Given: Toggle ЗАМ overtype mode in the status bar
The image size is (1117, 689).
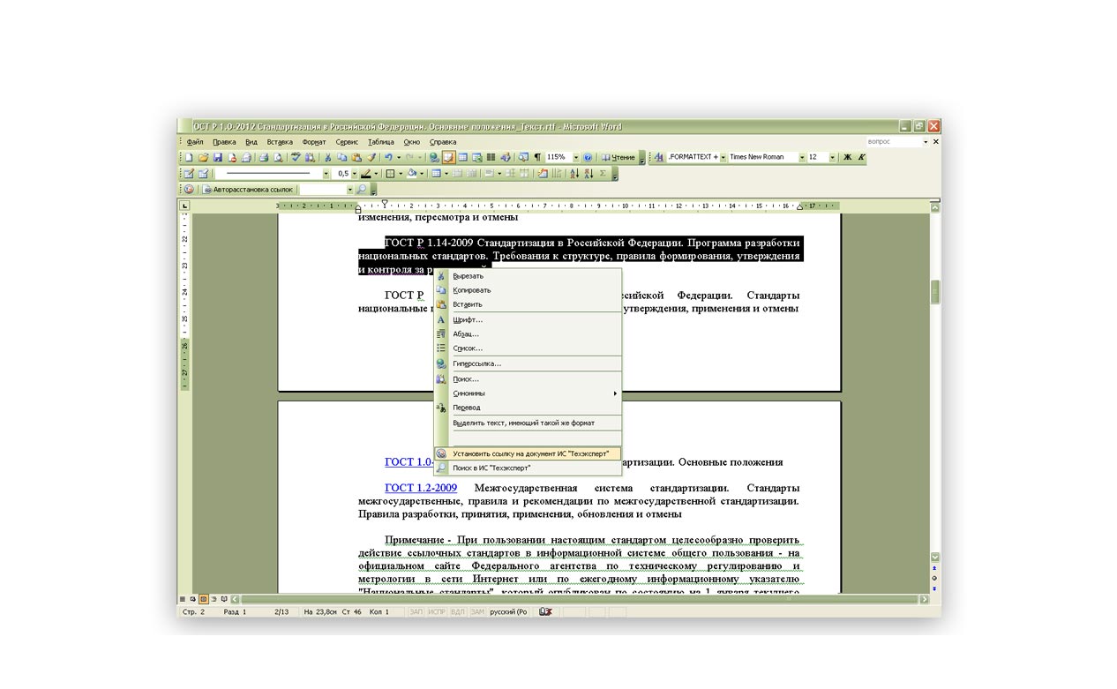Looking at the screenshot, I should (x=477, y=611).
